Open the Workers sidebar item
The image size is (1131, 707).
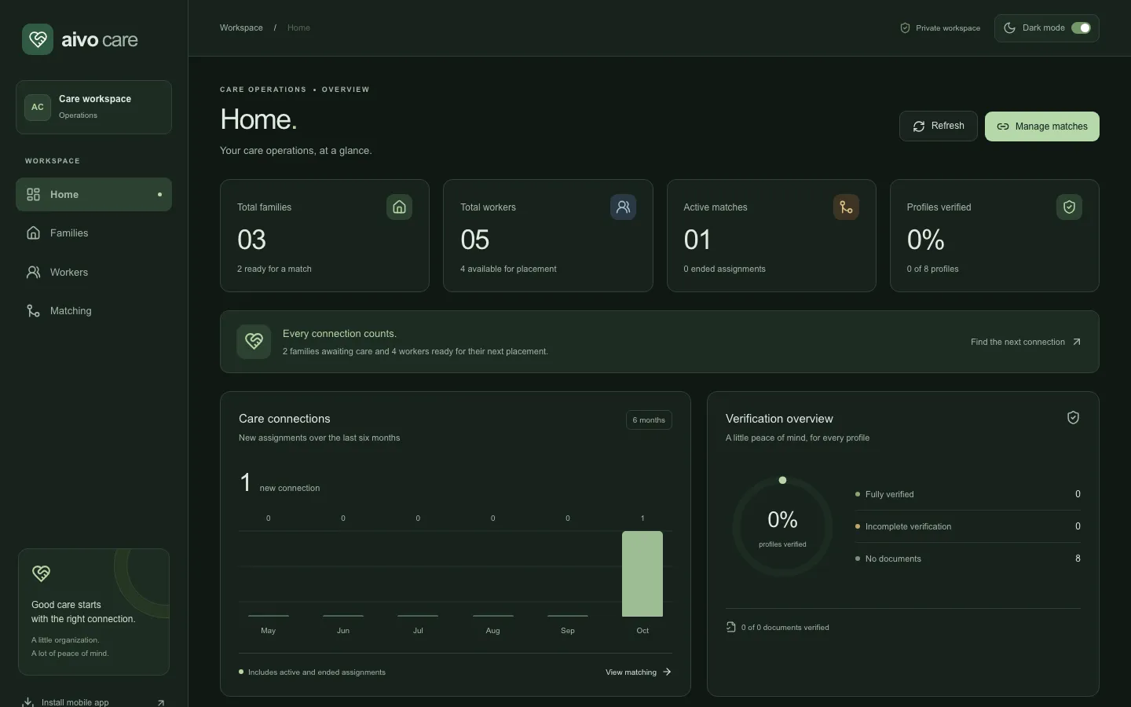(93, 272)
